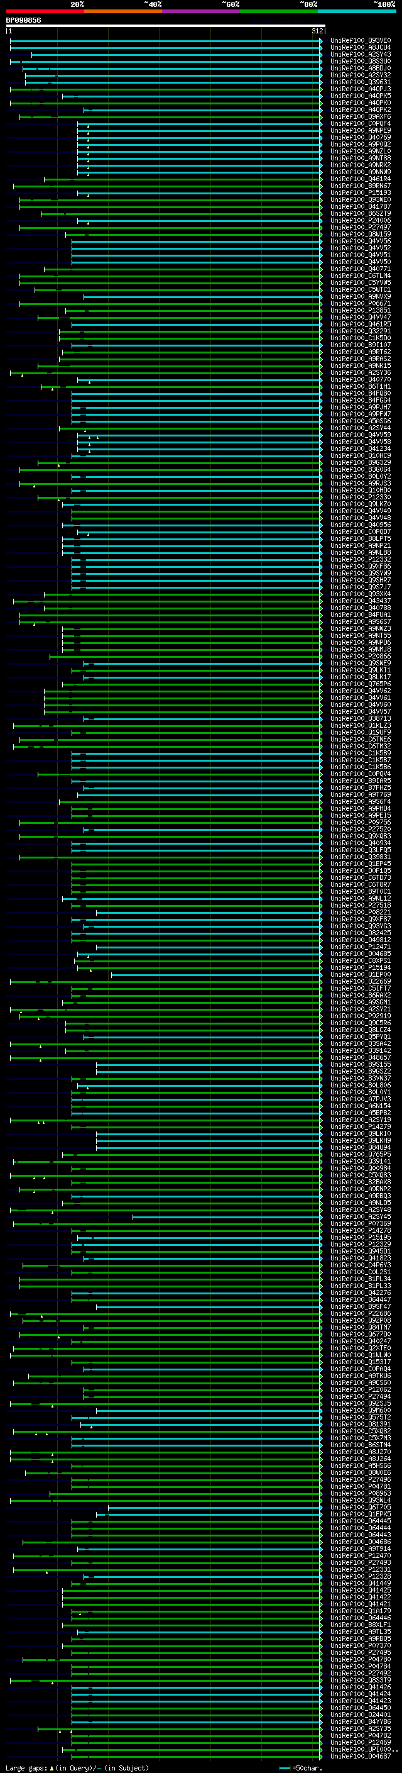Select hit label UniRef100_Q3LFQ5
Image resolution: width=402 pixels, height=1773 pixels.
[x=361, y=850]
